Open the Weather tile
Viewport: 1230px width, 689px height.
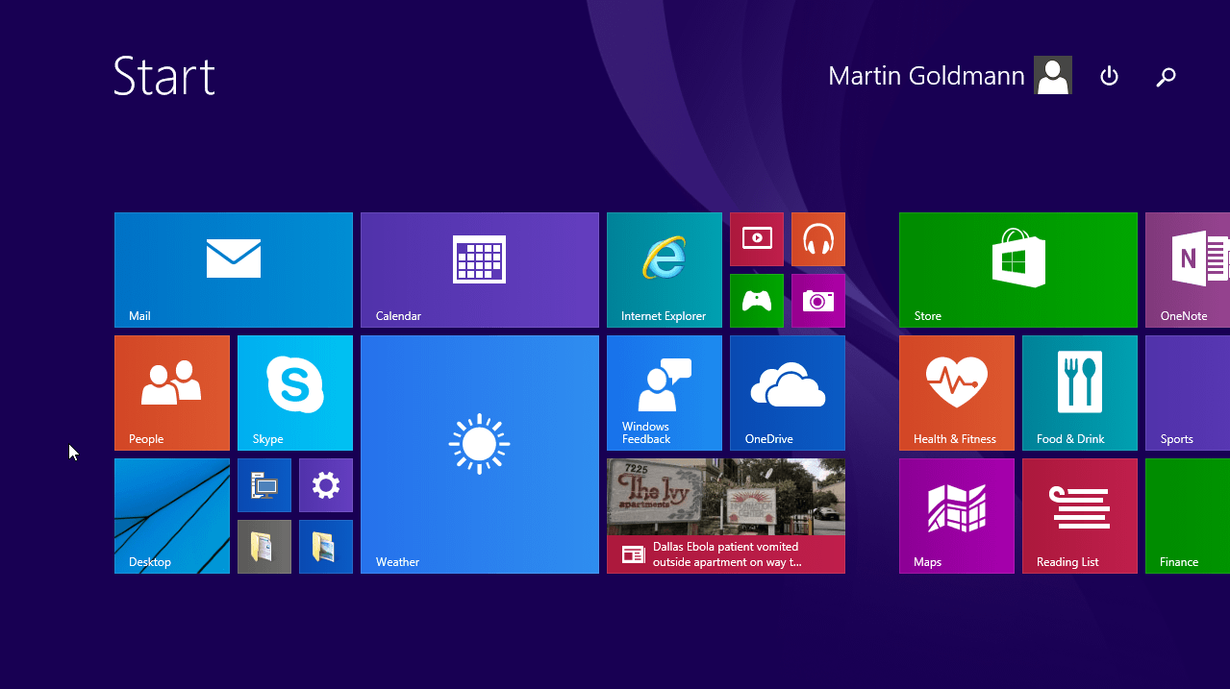(479, 454)
